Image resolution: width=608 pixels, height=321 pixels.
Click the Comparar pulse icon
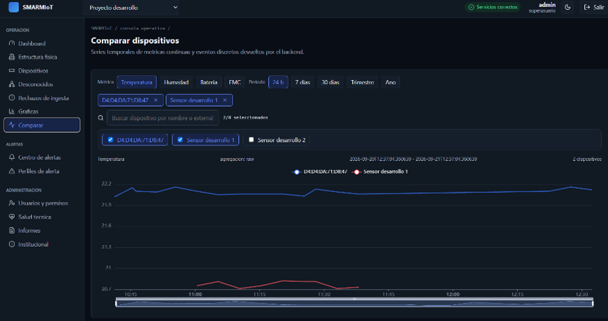point(12,125)
